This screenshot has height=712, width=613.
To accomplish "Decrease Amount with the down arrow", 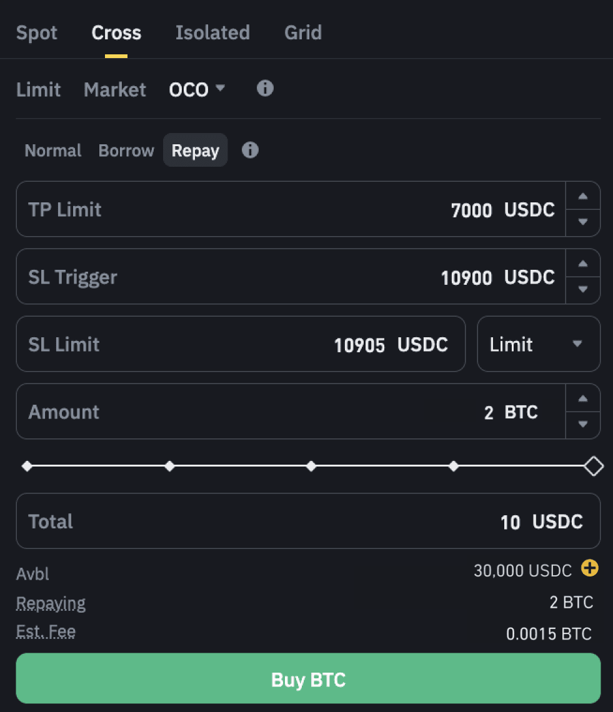I will pyautogui.click(x=583, y=425).
